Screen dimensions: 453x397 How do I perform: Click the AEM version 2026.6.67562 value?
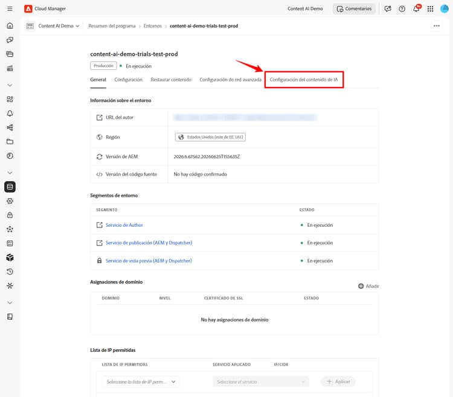207,157
